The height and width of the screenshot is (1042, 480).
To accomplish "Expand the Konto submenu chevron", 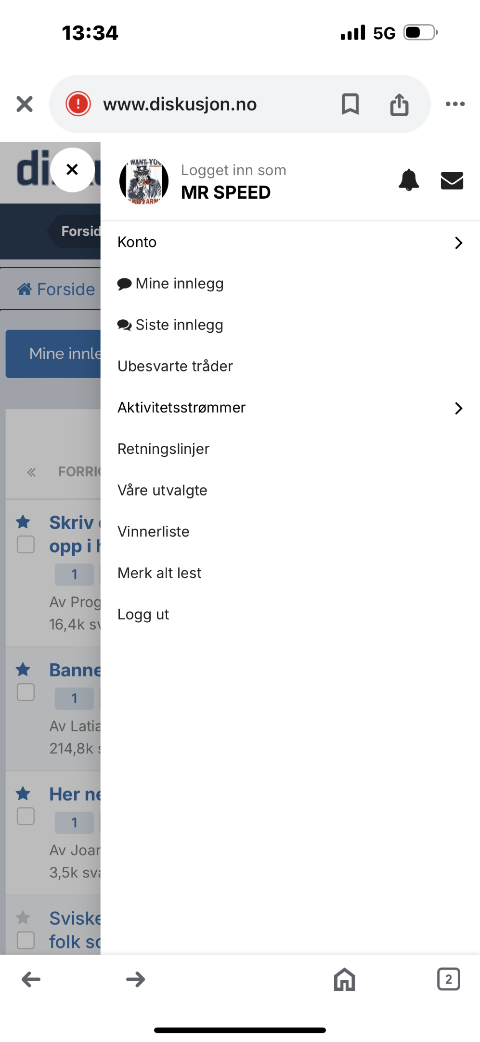I will [x=458, y=243].
